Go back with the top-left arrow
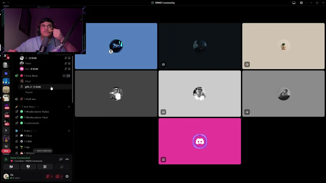This screenshot has width=326, height=183. (4, 3)
